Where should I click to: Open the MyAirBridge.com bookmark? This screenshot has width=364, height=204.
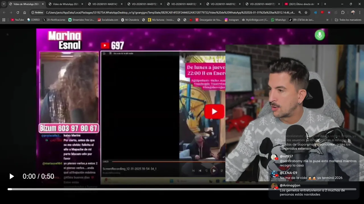255,20
